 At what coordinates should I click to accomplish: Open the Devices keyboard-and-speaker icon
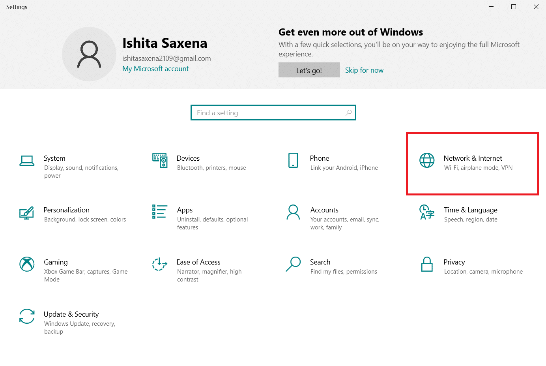click(x=160, y=160)
